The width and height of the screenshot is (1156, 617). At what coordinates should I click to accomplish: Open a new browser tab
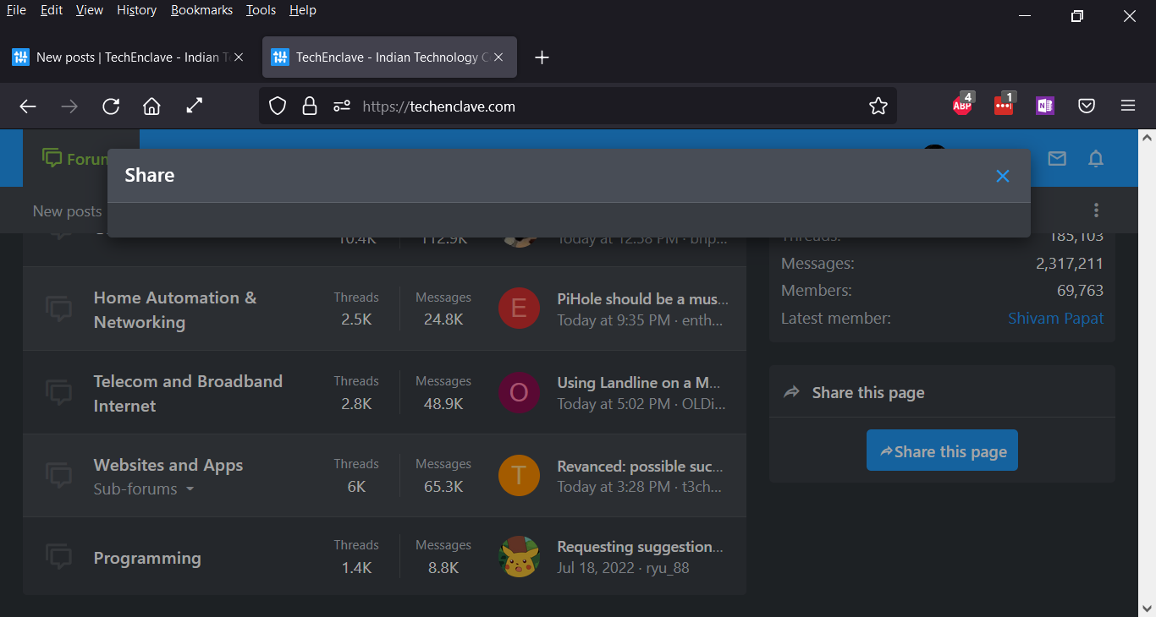542,57
